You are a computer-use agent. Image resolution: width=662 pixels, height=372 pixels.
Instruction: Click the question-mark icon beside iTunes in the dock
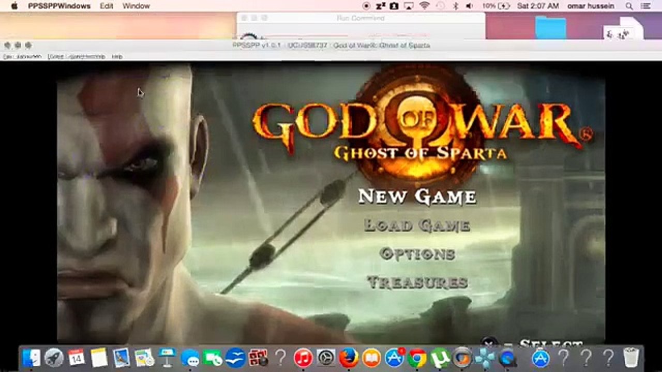tap(280, 358)
